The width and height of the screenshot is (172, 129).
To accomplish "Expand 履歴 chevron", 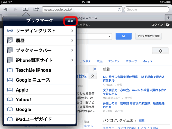I will pyautogui.click(x=72, y=41).
